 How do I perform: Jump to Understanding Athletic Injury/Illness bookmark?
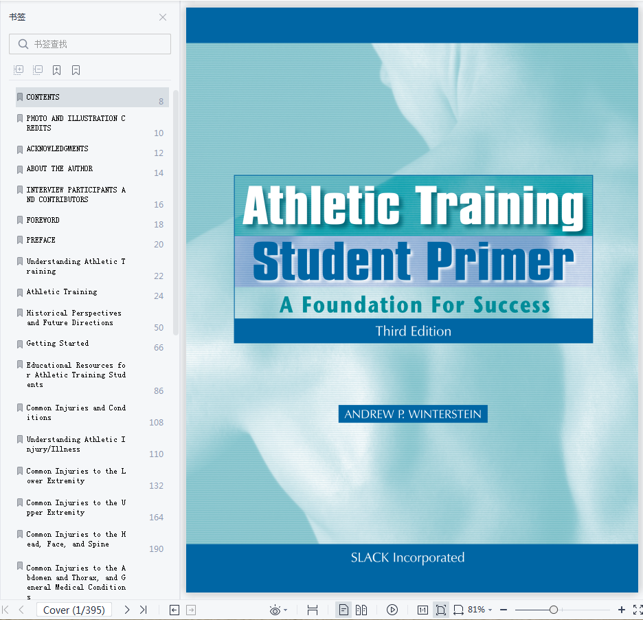tap(92, 445)
